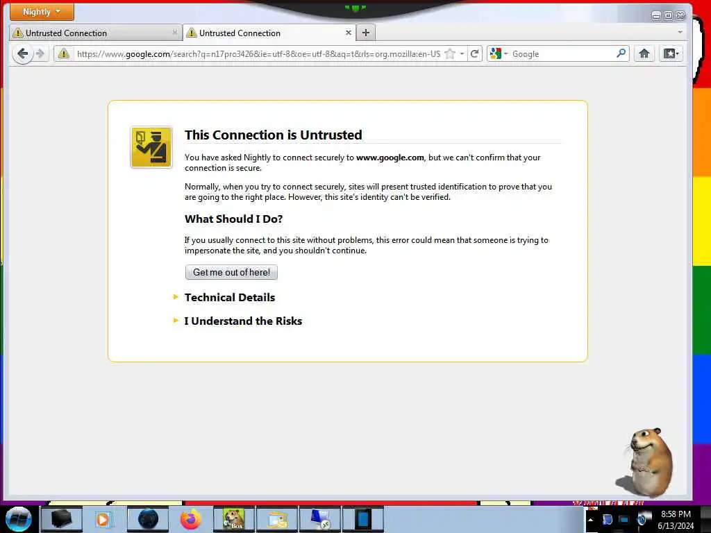Open the Windows Start orb
Viewport: 711px width, 533px height.
click(18, 519)
